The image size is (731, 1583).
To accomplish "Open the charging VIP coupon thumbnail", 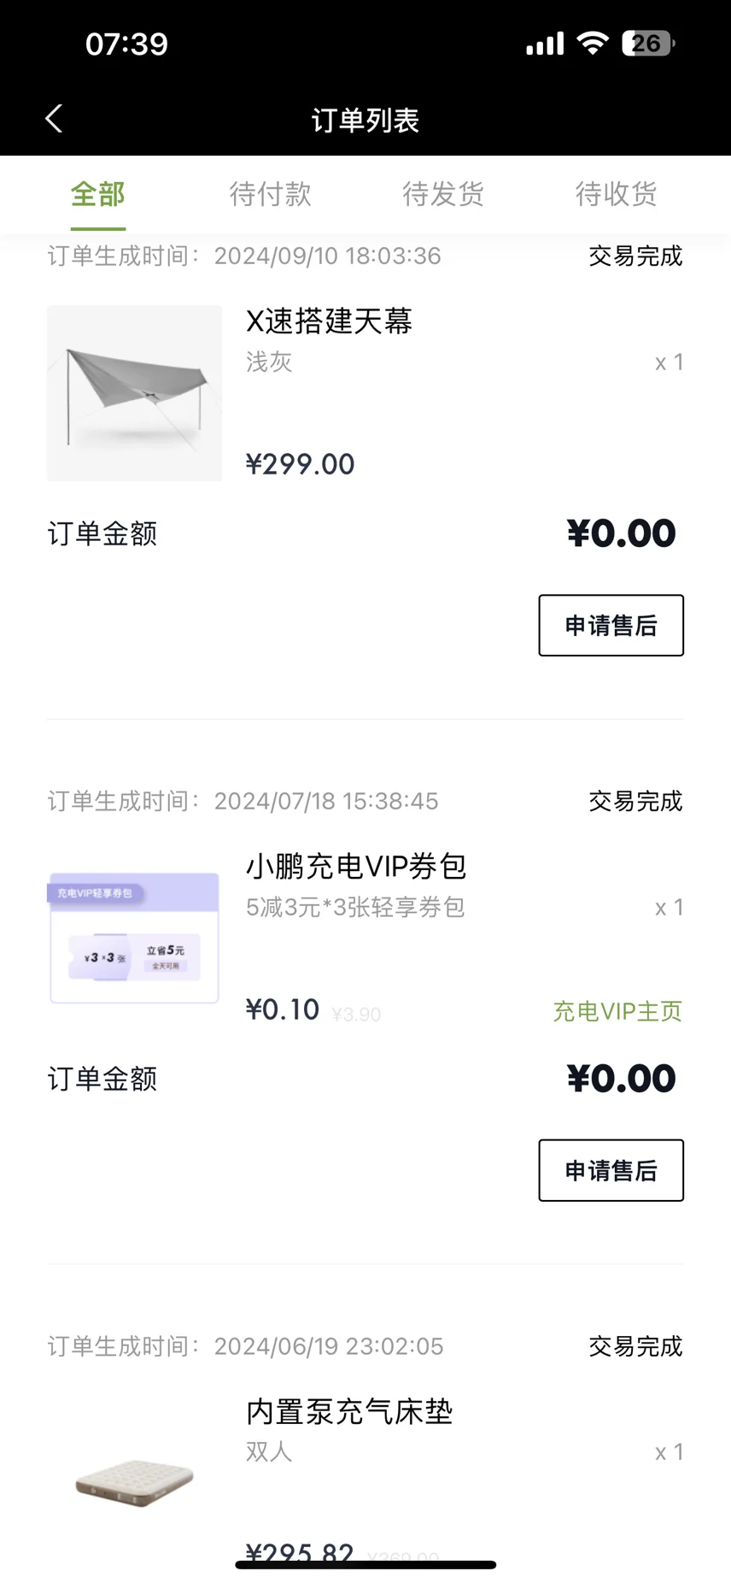I will coord(135,938).
